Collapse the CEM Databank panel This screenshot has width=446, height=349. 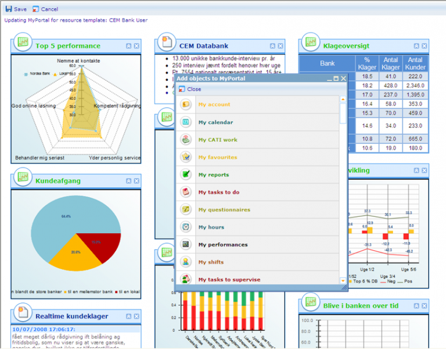click(x=272, y=46)
